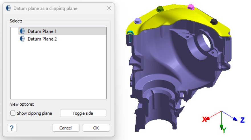The height and width of the screenshot is (140, 251).
Task: Cancel the clipping plane dialog
Action: click(66, 128)
